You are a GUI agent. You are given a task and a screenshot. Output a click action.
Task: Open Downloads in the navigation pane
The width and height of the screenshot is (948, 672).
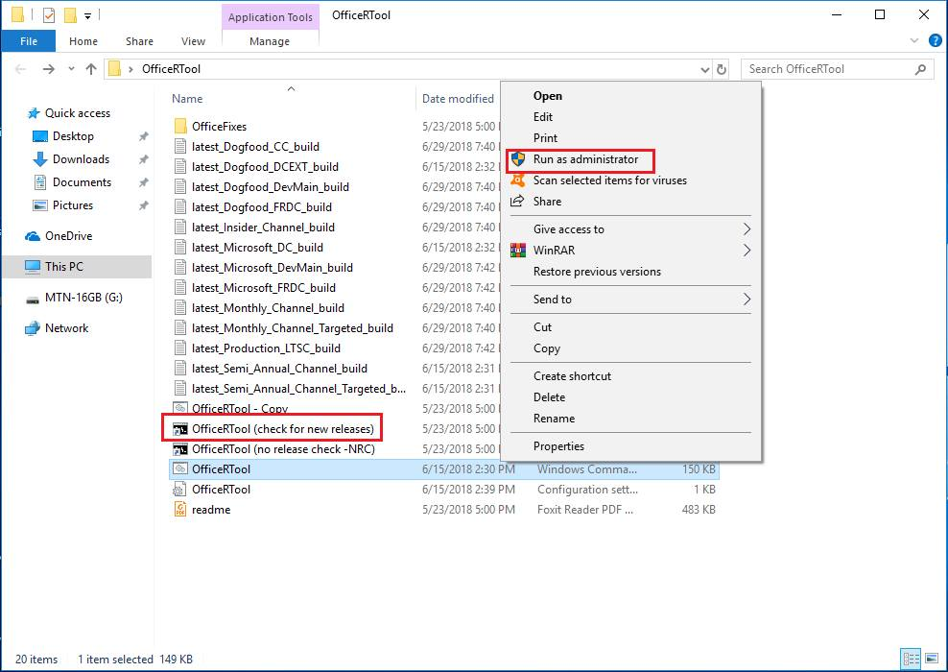[x=81, y=159]
